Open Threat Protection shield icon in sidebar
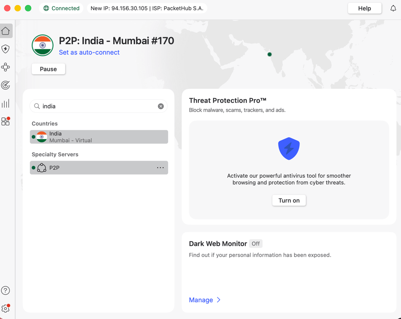 pos(5,49)
